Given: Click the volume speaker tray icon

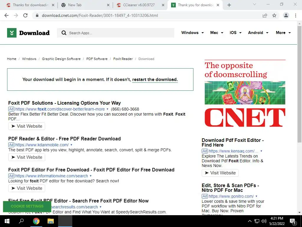Looking at the screenshot, I should point(264,221).
